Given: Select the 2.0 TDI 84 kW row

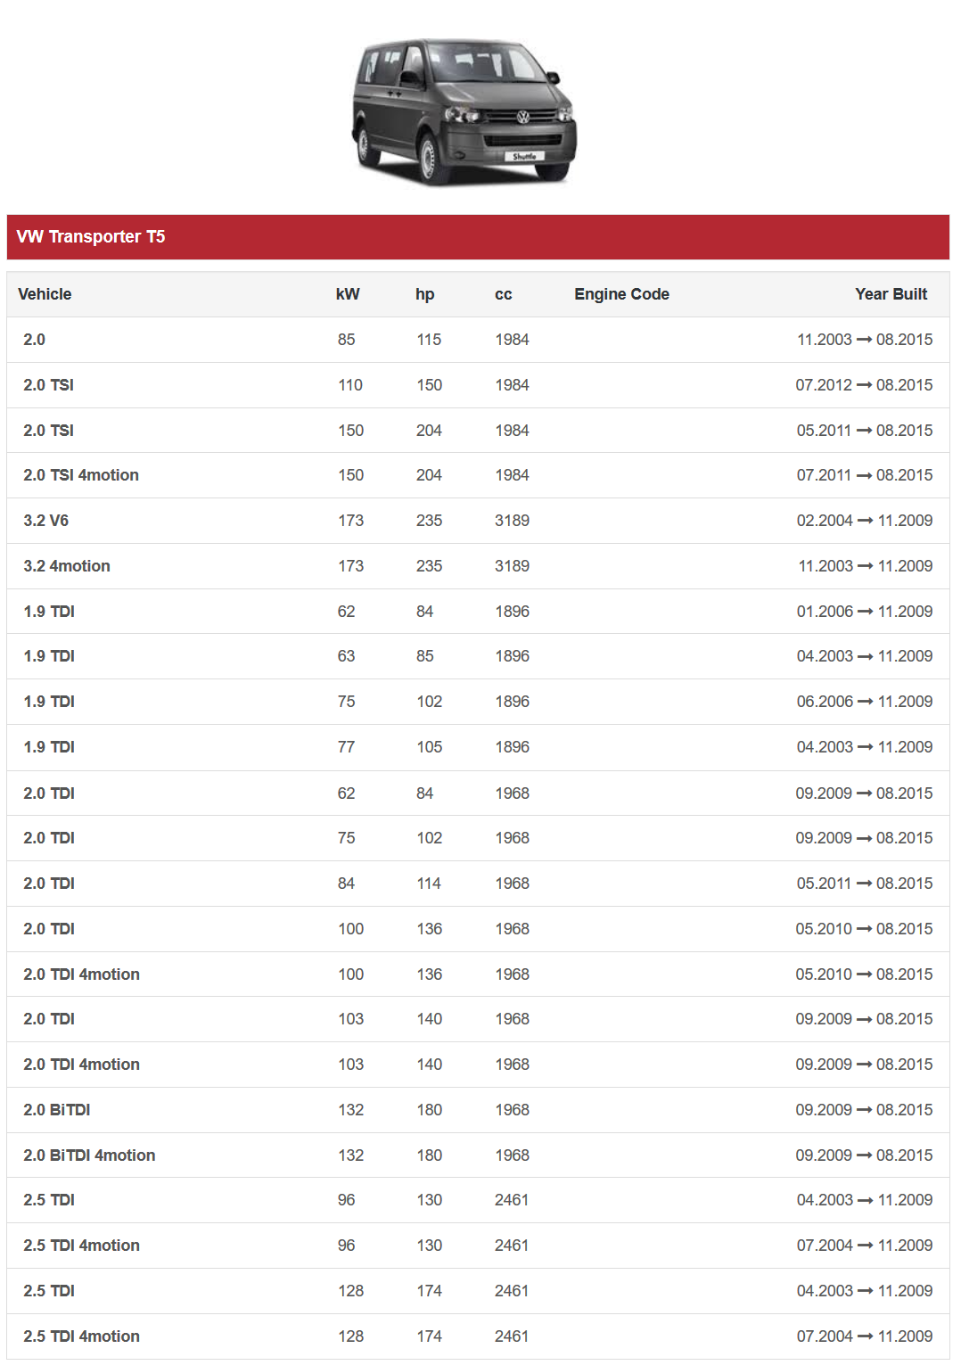Looking at the screenshot, I should [x=49, y=884].
